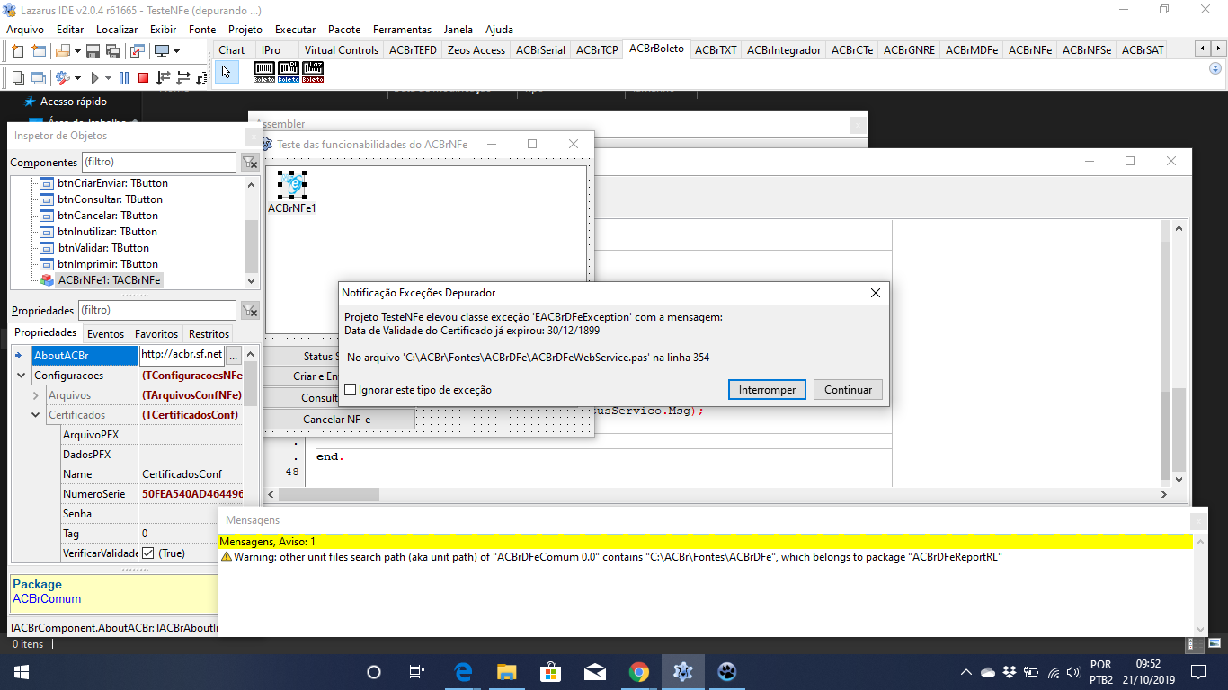Image resolution: width=1228 pixels, height=690 pixels.
Task: Switch to the ACBrNFe palette tab
Action: click(1030, 50)
